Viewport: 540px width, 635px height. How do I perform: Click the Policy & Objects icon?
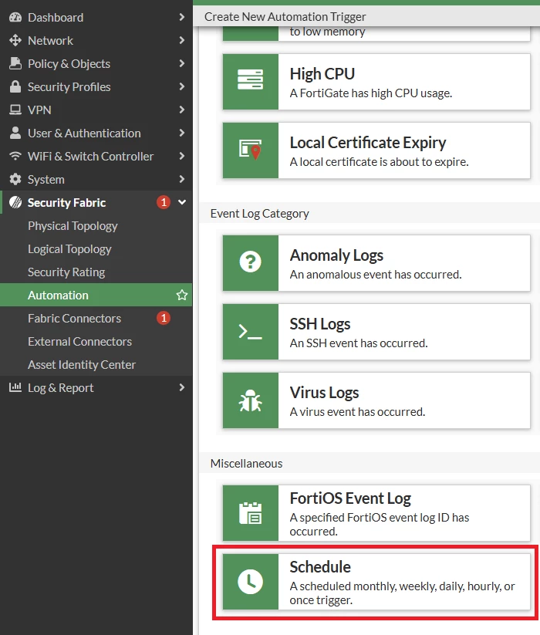coord(15,63)
